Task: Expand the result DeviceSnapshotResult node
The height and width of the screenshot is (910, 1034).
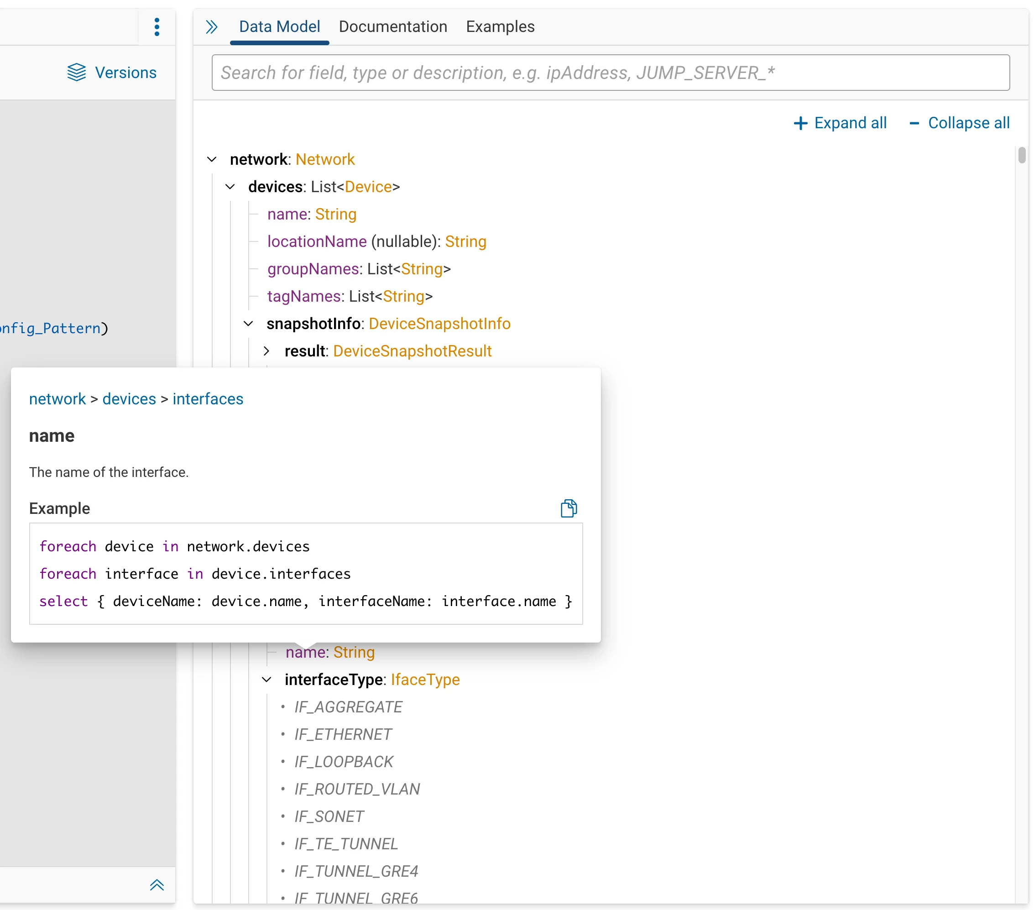Action: (x=266, y=351)
